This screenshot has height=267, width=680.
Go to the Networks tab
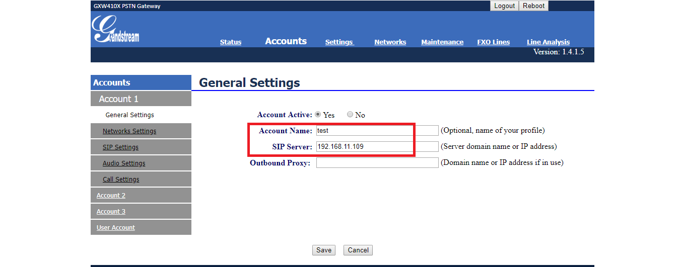pos(390,42)
